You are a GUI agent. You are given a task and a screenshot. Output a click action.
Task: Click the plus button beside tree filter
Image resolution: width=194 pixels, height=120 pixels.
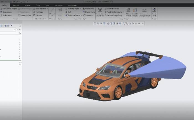pos(20,30)
